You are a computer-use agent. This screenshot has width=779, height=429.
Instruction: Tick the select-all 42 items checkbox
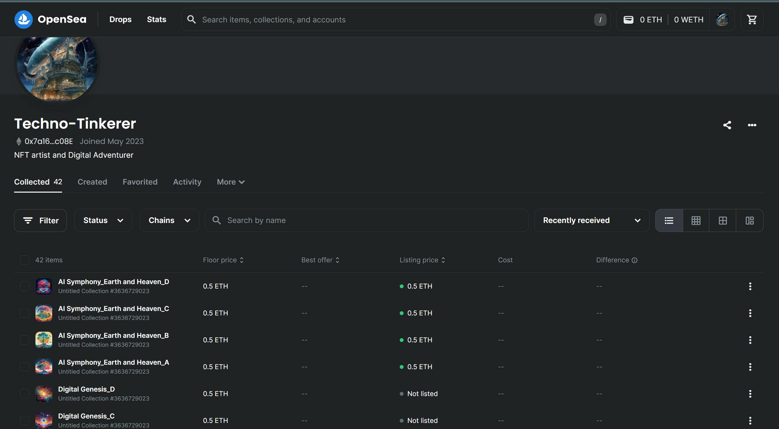(25, 260)
